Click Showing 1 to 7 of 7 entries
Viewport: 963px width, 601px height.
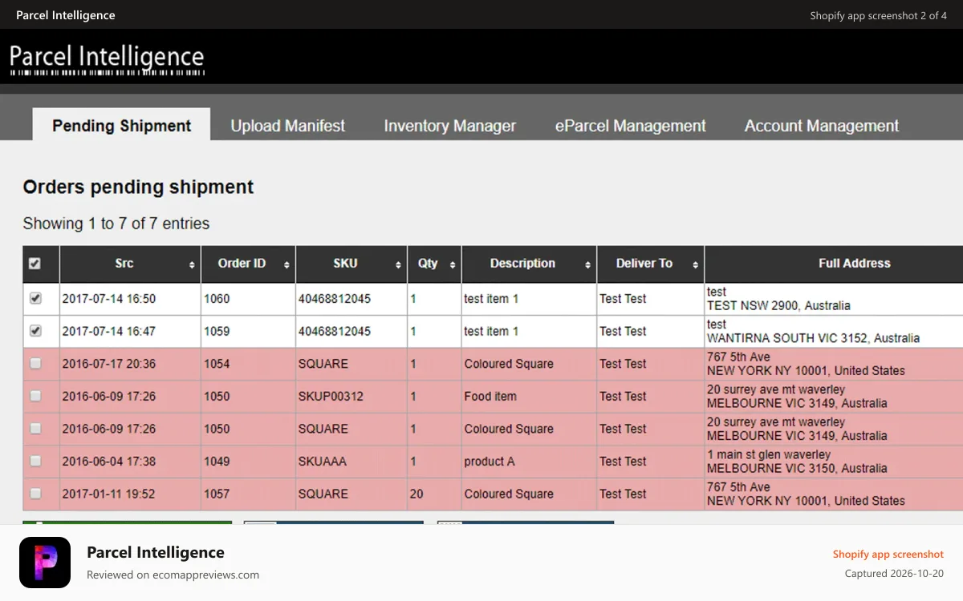[x=116, y=224]
